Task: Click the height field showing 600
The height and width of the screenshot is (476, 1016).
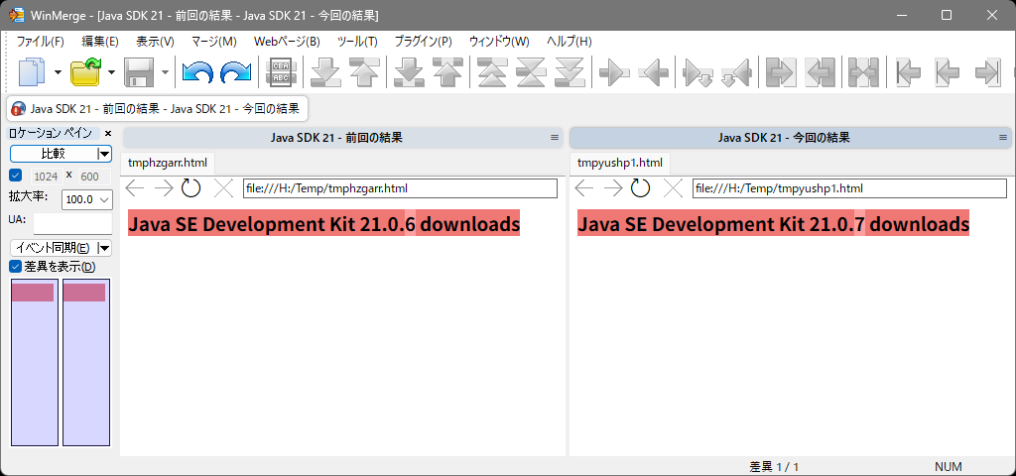Action: [93, 177]
